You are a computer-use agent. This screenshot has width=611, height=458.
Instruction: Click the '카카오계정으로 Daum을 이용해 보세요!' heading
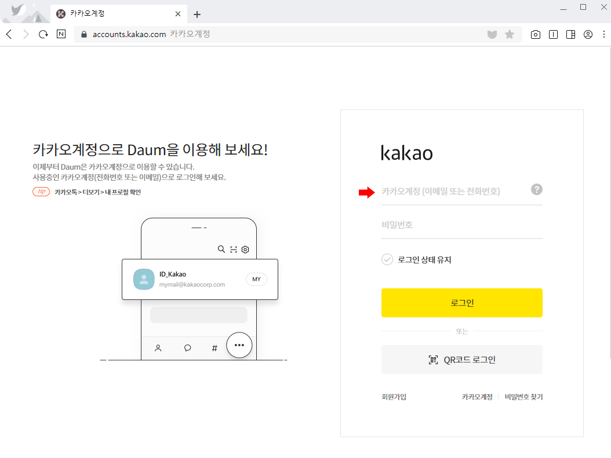tap(150, 150)
